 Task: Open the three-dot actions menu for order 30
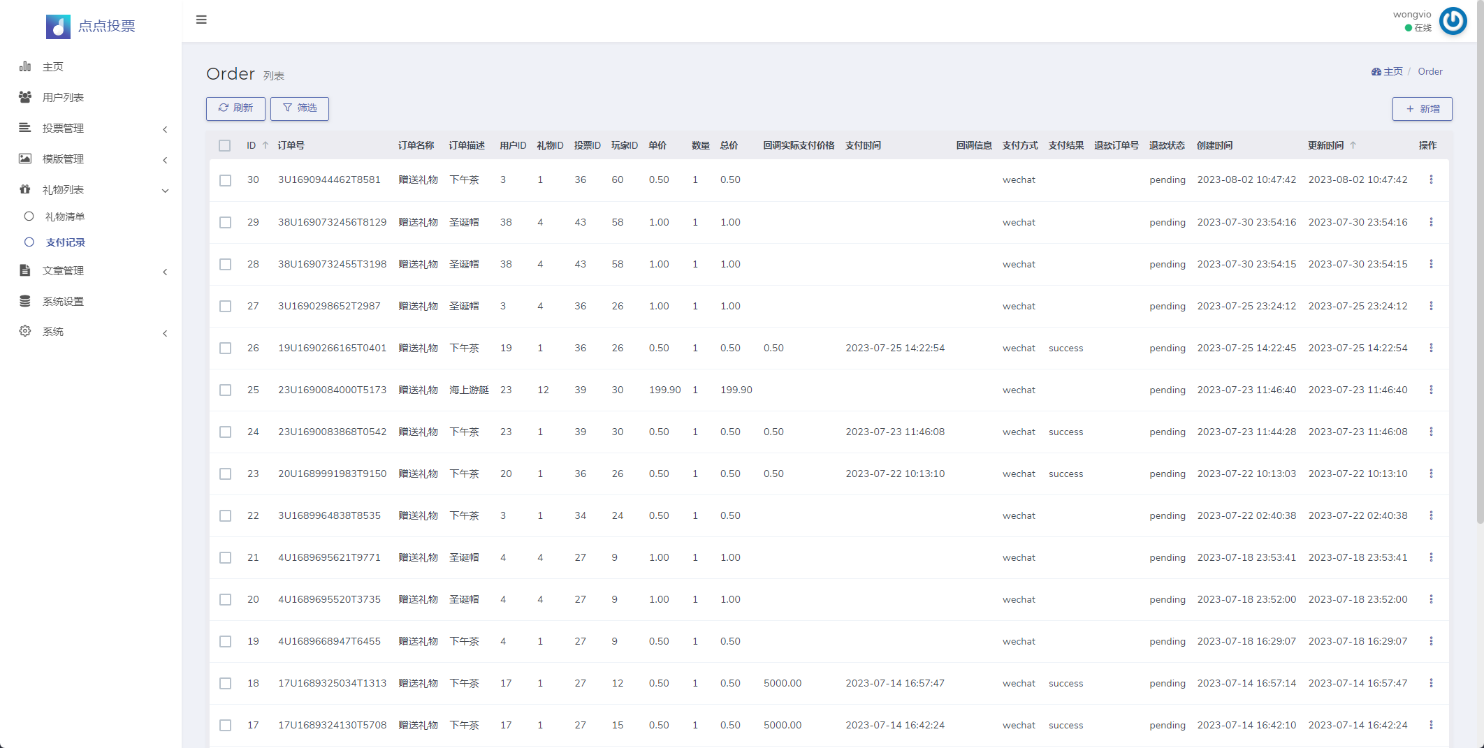click(1431, 179)
